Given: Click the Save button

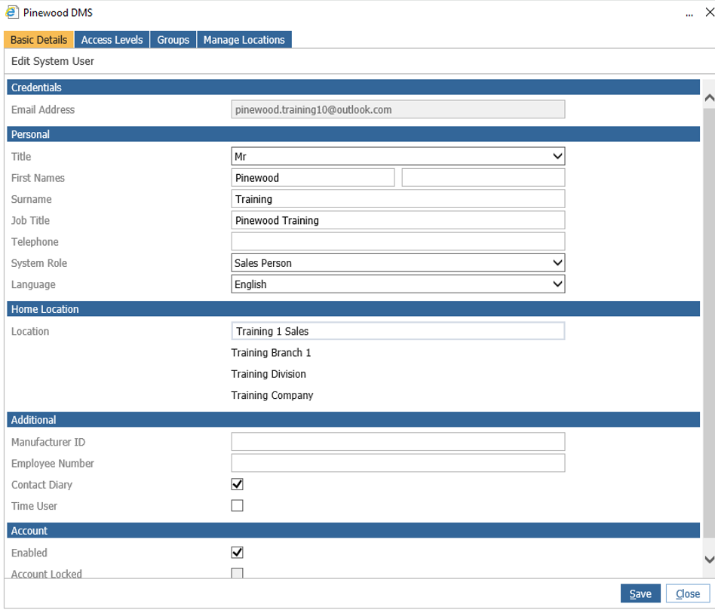Looking at the screenshot, I should pyautogui.click(x=640, y=593).
